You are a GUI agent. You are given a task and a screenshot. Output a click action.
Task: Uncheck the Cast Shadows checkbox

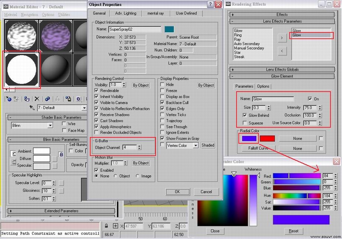click(97, 121)
